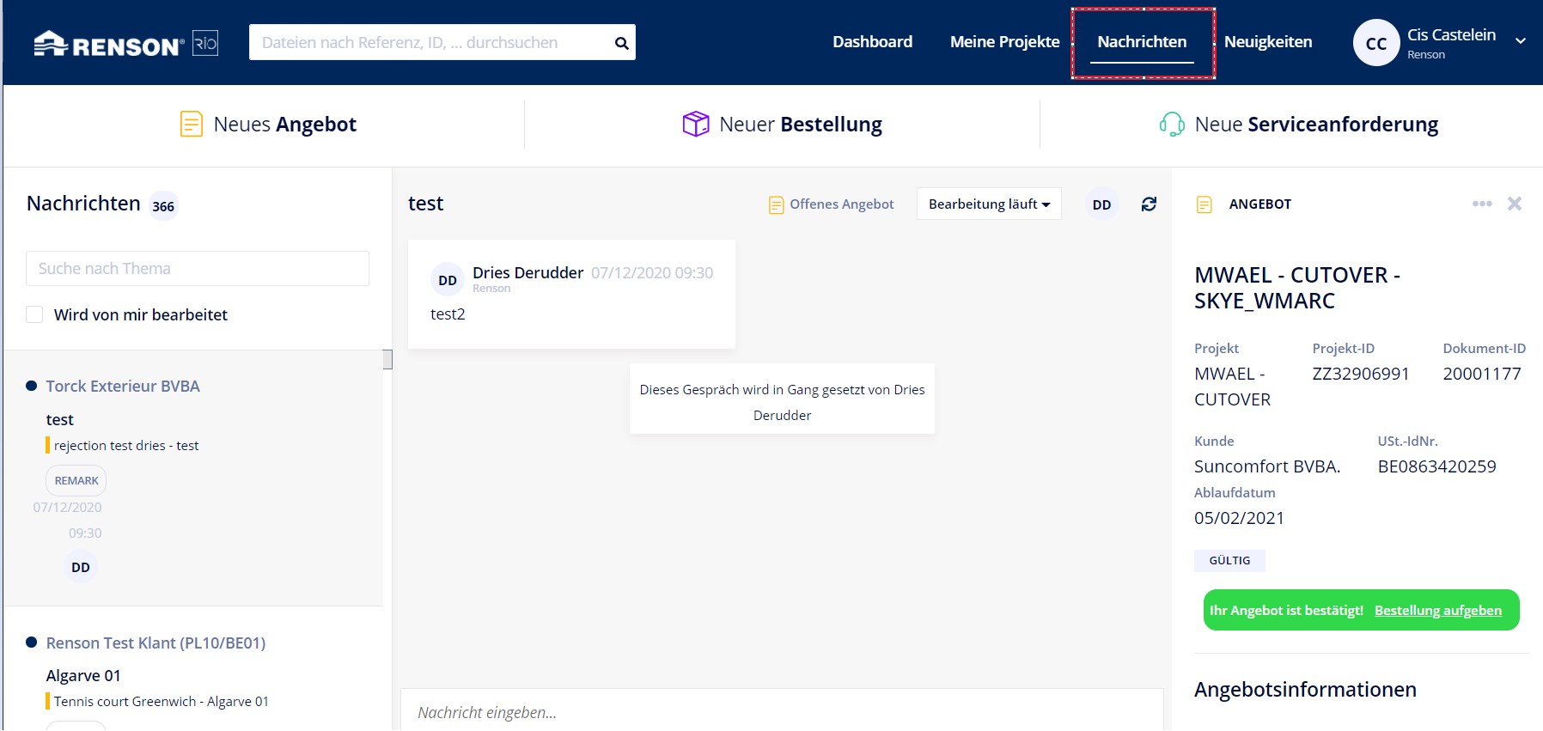This screenshot has height=731, width=1543.
Task: Close the Angebot details panel
Action: [x=1514, y=204]
